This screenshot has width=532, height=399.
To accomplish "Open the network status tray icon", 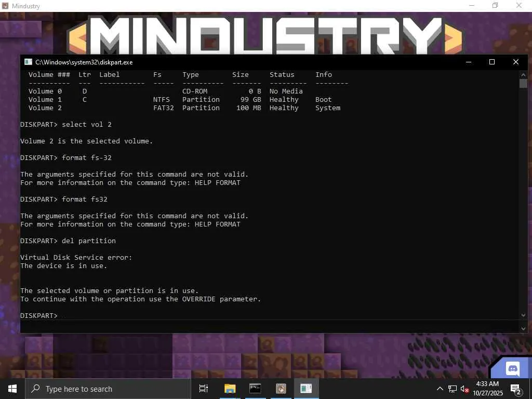I will click(453, 389).
